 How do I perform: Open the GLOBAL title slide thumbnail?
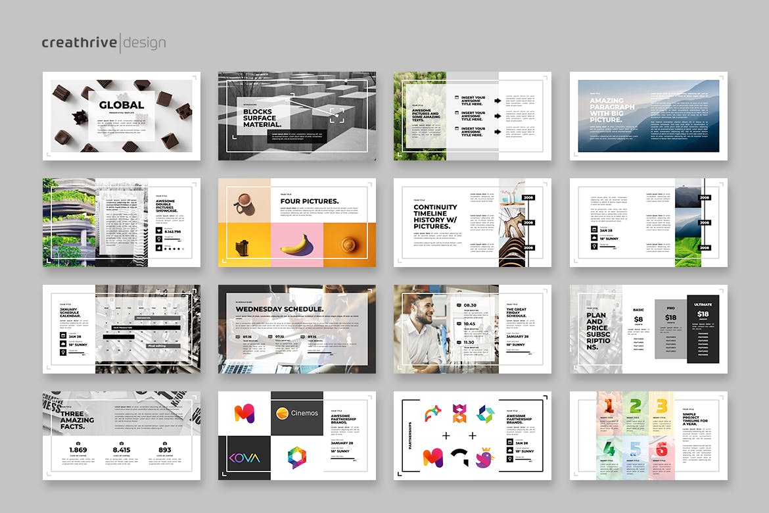(122, 116)
